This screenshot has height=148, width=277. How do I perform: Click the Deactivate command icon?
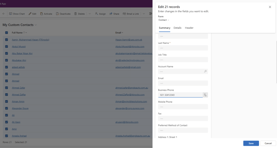click(58, 14)
